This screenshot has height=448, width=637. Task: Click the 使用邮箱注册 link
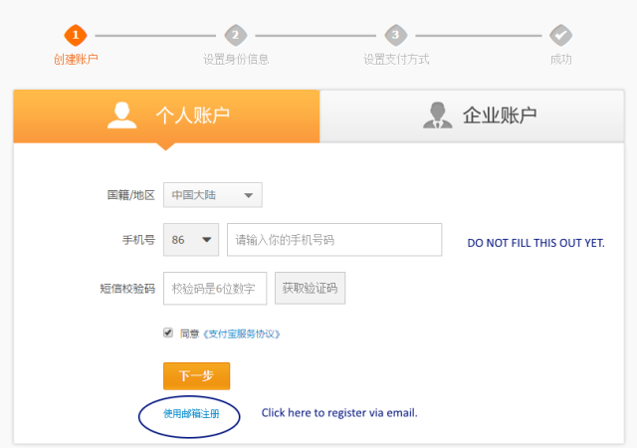tap(191, 414)
